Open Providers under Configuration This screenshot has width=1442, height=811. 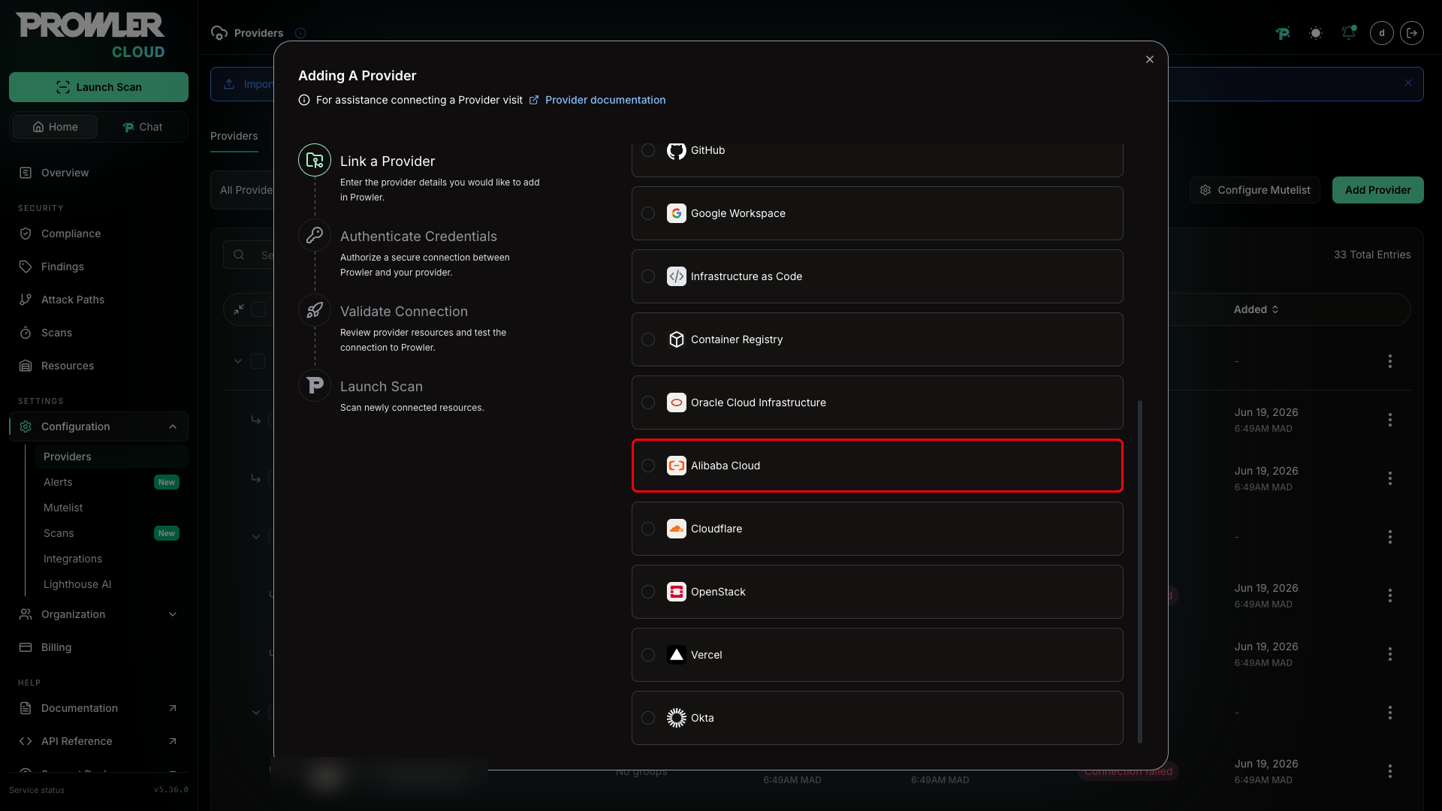[111, 457]
